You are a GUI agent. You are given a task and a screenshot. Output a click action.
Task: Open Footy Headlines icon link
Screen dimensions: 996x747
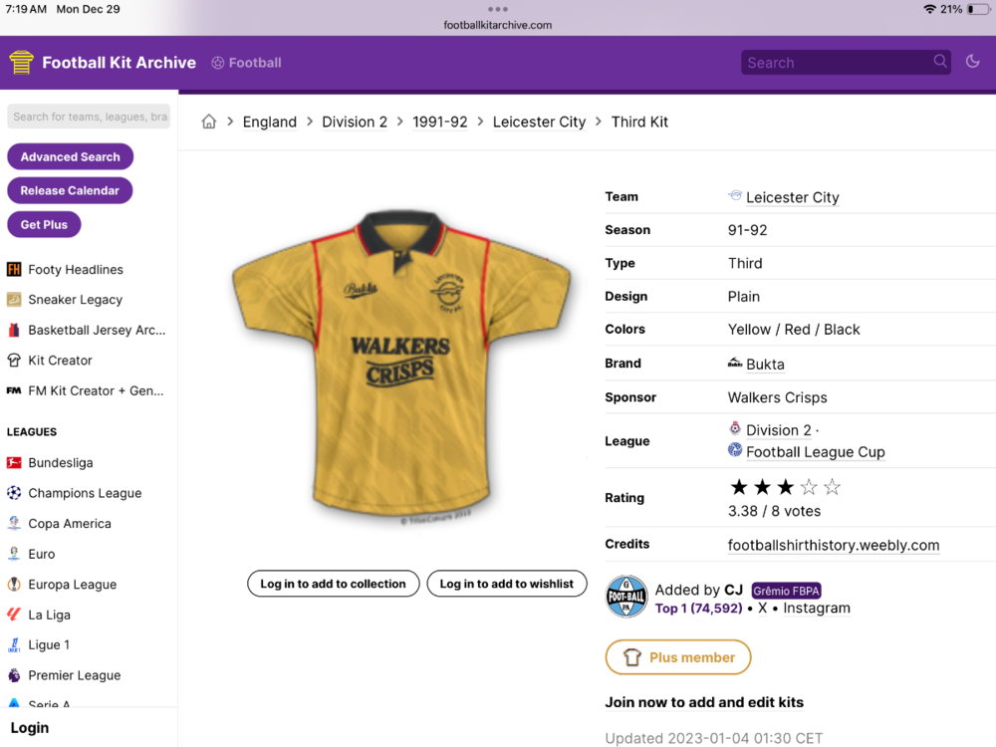click(x=14, y=269)
